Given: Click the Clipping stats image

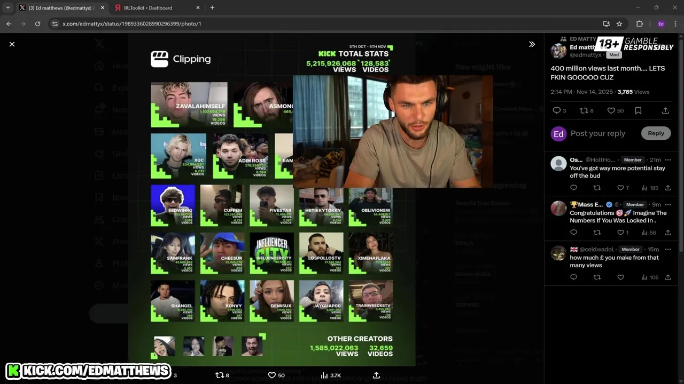Looking at the screenshot, I should click(x=271, y=200).
